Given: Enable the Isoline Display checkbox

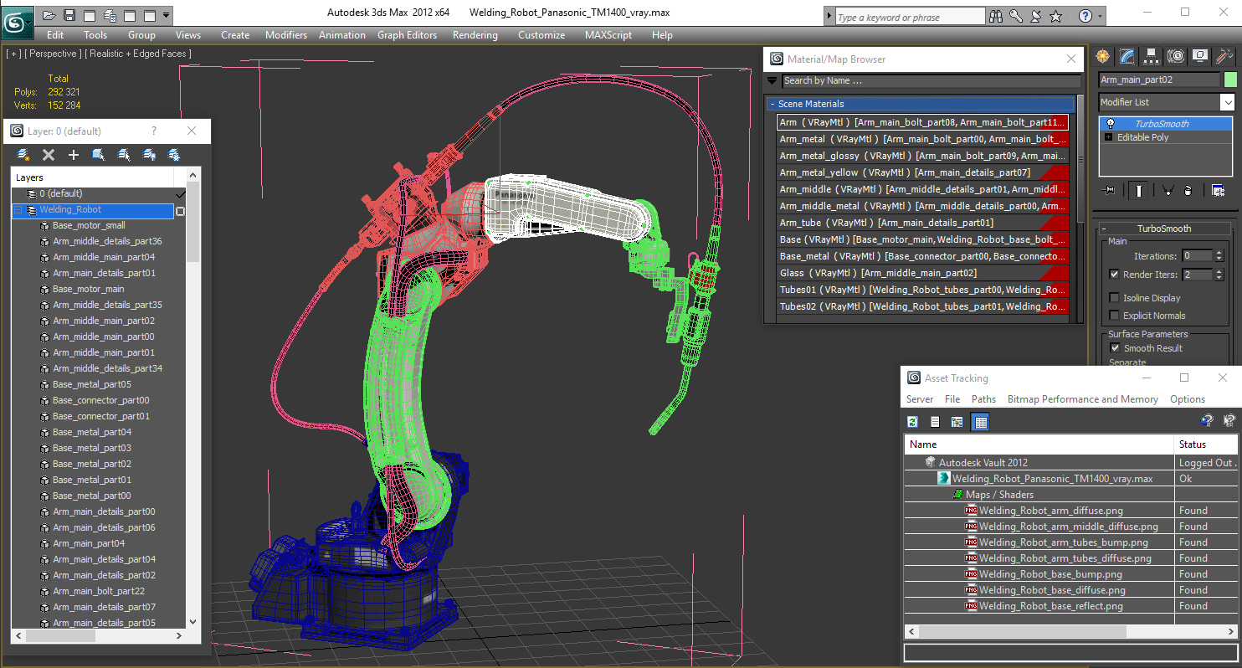Looking at the screenshot, I should 1114,297.
